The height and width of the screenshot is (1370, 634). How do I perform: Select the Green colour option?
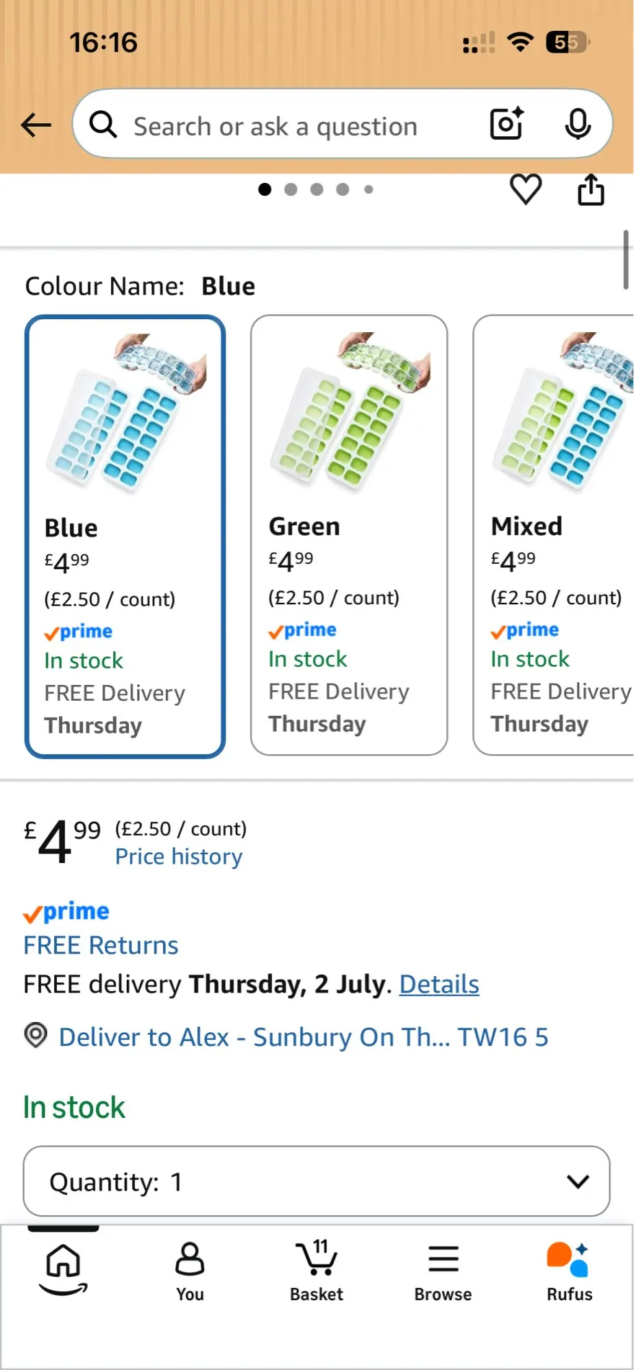coord(349,535)
